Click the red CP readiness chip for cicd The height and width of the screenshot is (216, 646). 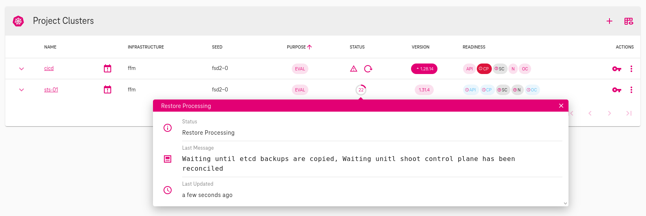(484, 69)
